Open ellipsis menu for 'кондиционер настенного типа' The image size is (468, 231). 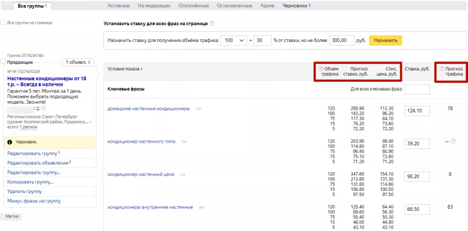184,142
